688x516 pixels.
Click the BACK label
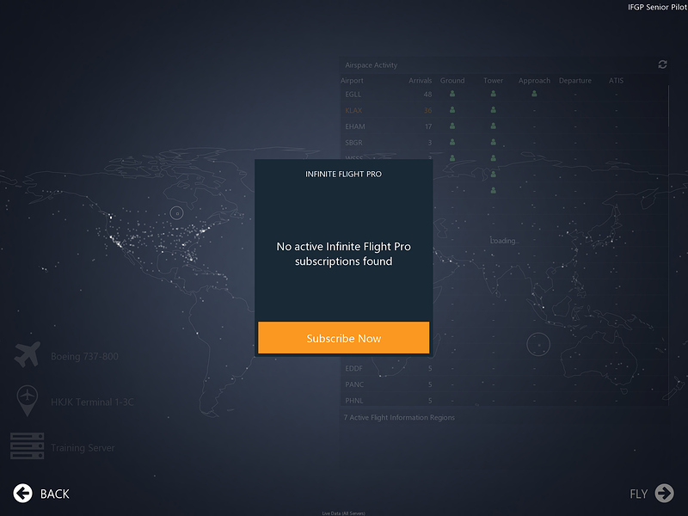(x=55, y=494)
